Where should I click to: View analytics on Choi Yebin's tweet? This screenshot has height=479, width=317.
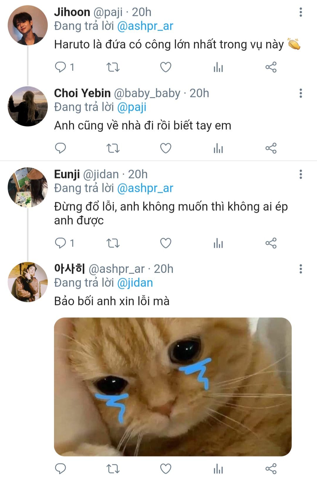[x=218, y=148]
